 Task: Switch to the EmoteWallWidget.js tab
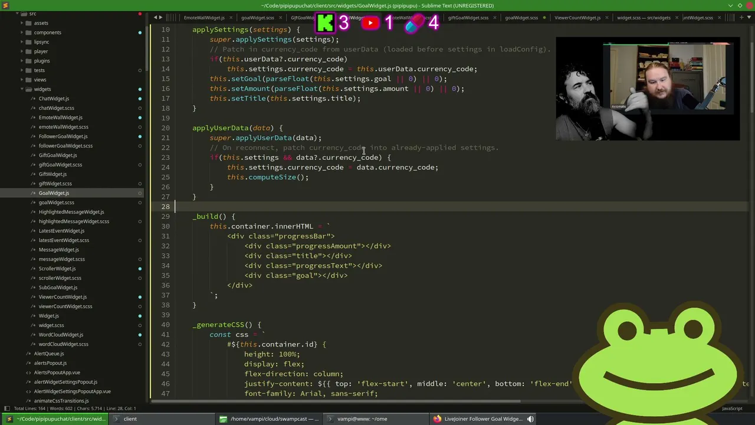[204, 18]
